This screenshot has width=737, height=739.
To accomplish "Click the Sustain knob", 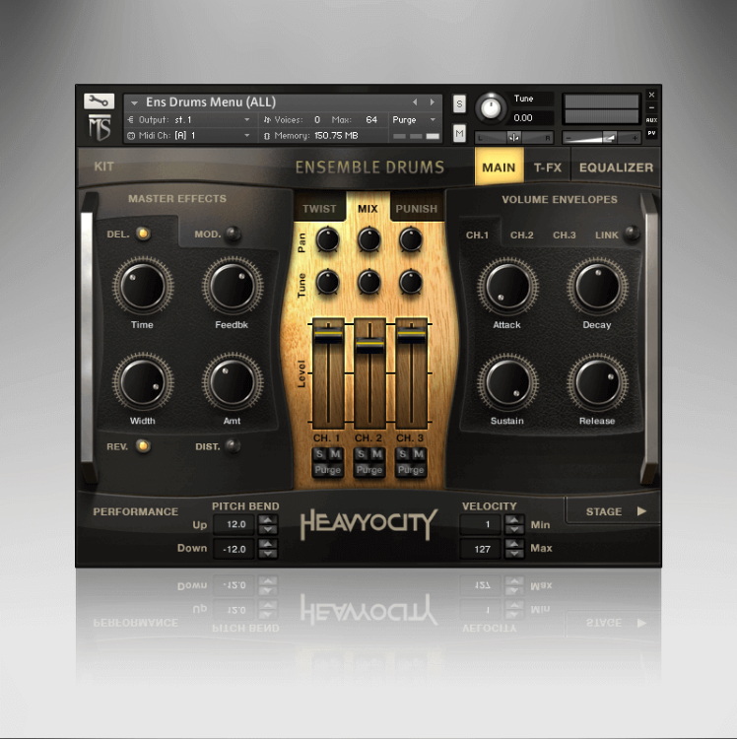I will click(x=507, y=382).
